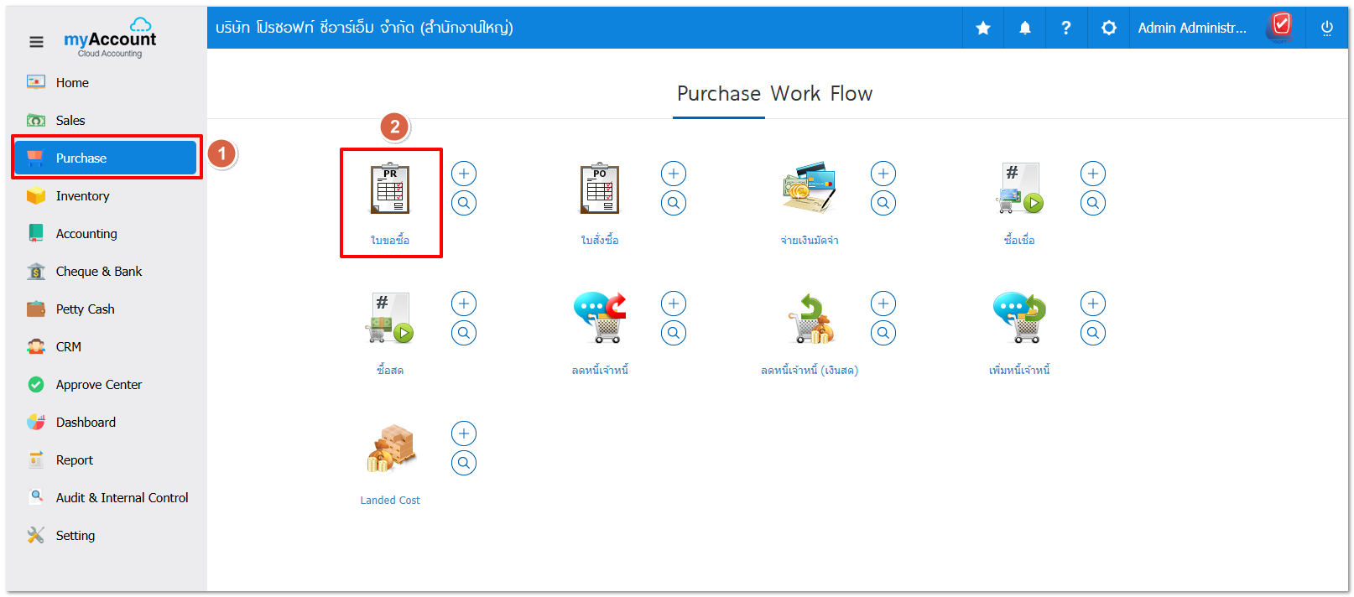Collapse sidebar with hamburger menu
This screenshot has height=597, width=1354.
tap(36, 42)
